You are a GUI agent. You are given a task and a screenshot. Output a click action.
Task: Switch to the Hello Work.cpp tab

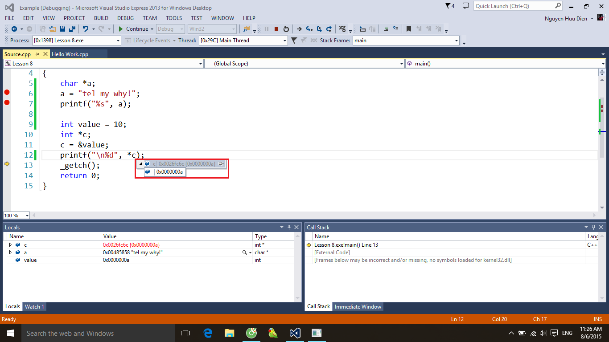tap(70, 54)
